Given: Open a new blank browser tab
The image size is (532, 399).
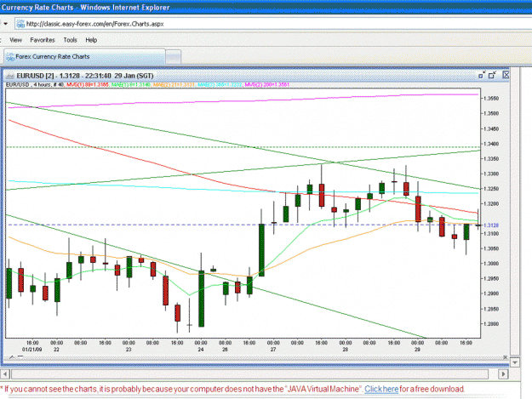Looking at the screenshot, I should pyautogui.click(x=174, y=57).
